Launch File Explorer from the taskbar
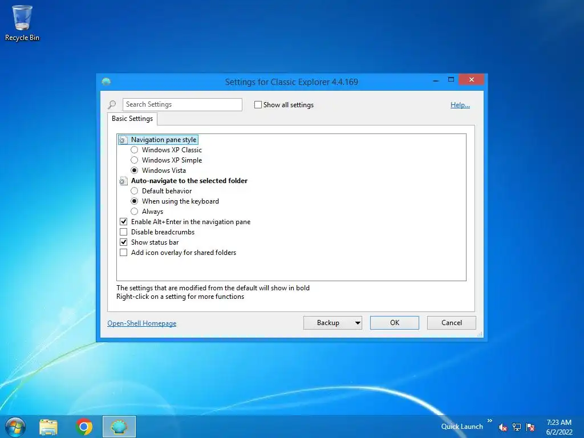Image resolution: width=584 pixels, height=438 pixels. pyautogui.click(x=48, y=427)
